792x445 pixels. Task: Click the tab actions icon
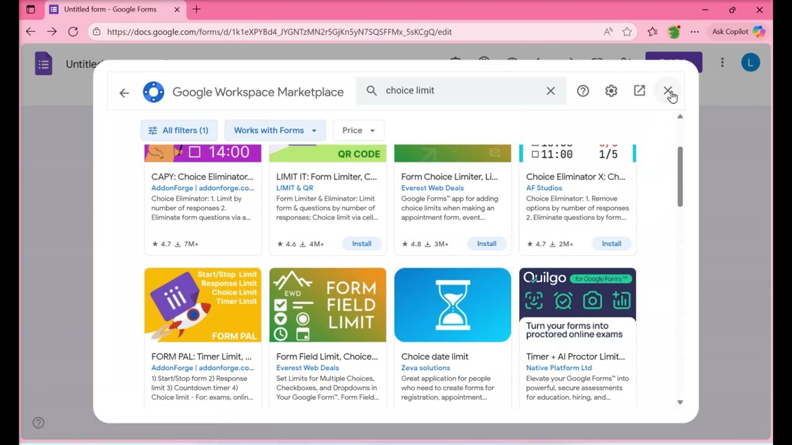tap(30, 9)
